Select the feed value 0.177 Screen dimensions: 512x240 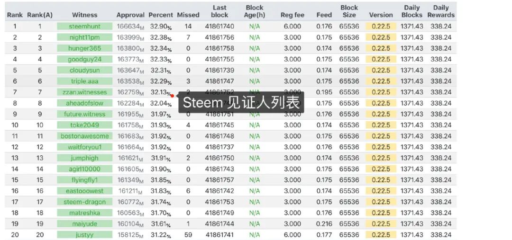click(x=324, y=235)
